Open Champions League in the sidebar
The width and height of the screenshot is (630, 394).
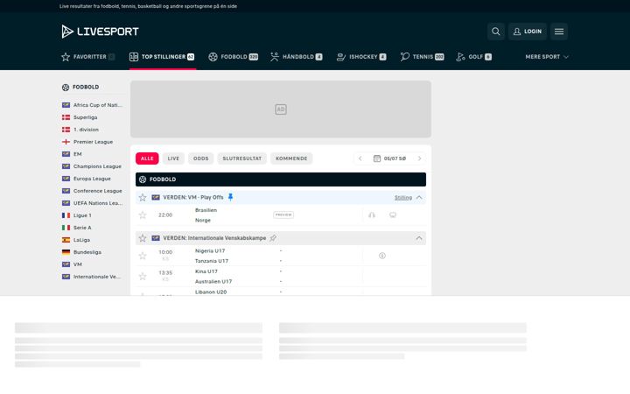pyautogui.click(x=92, y=166)
